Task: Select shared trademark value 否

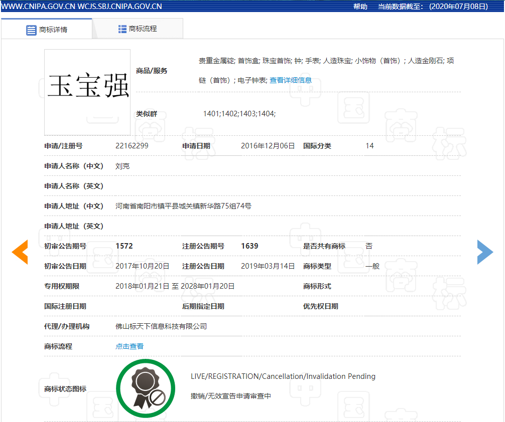Action: tap(369, 246)
